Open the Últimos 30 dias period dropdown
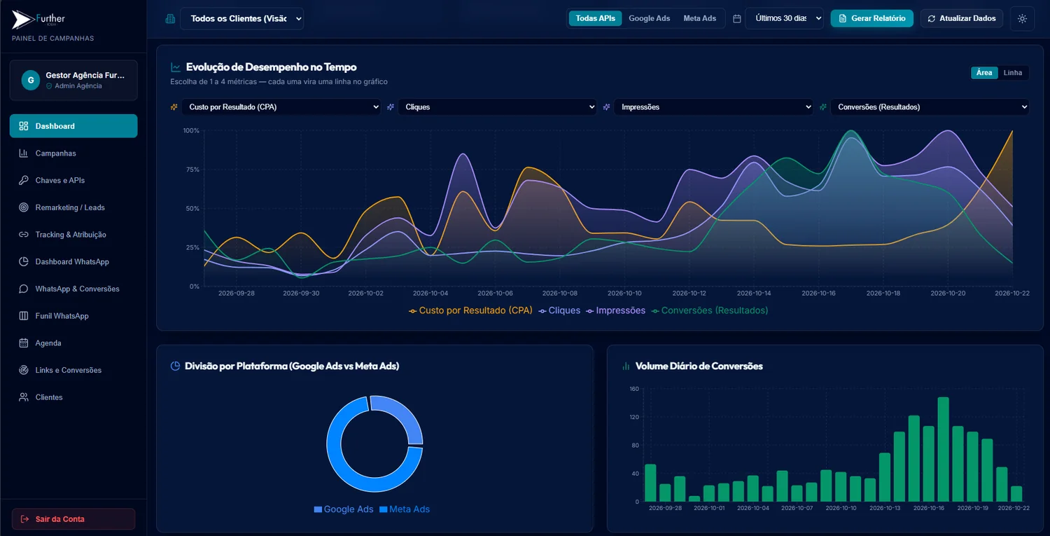This screenshot has width=1050, height=536. click(x=784, y=18)
